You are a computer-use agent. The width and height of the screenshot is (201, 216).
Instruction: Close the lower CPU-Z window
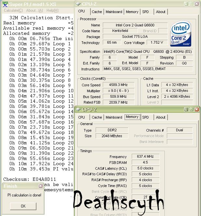coord(197,109)
